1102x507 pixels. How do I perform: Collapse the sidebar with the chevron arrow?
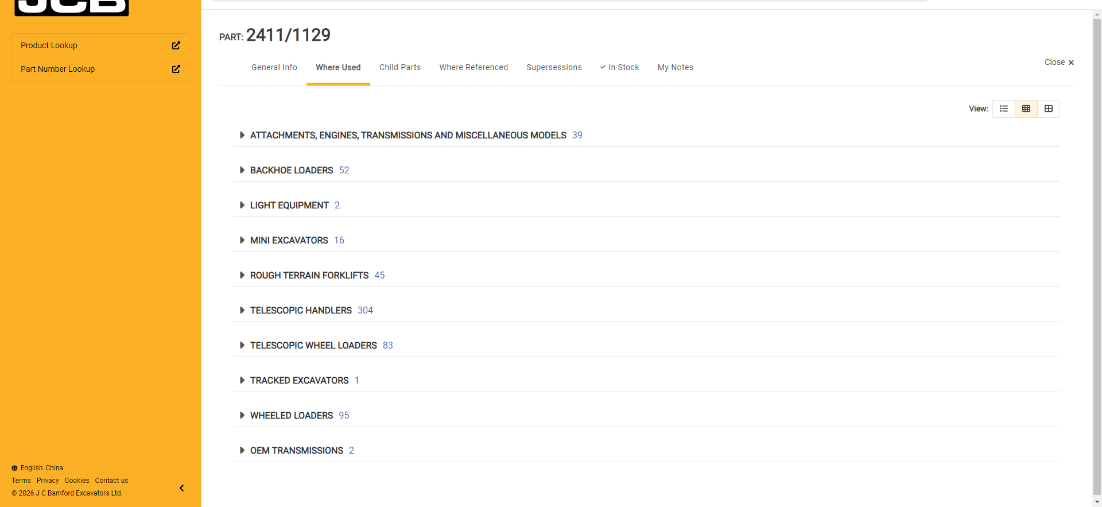(x=181, y=488)
